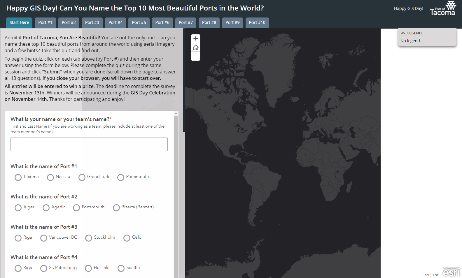462x278 pixels.
Task: Switch to the Port #5 tab
Action: coord(139,22)
